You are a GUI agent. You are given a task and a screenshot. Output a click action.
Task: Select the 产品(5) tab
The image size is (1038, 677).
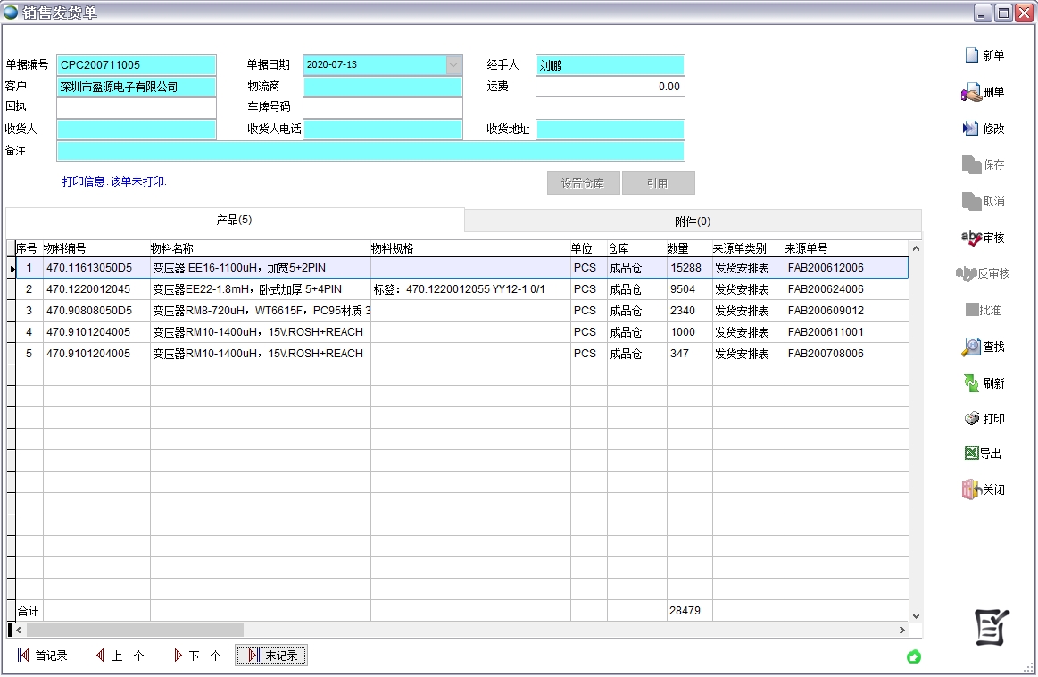pos(235,220)
